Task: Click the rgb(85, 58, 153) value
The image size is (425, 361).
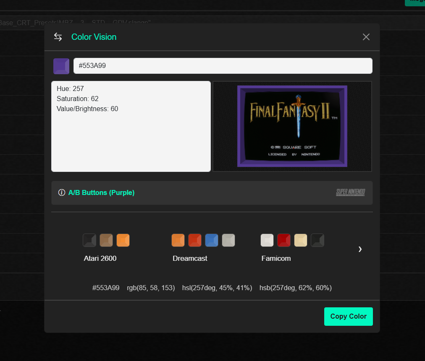Action: click(151, 288)
